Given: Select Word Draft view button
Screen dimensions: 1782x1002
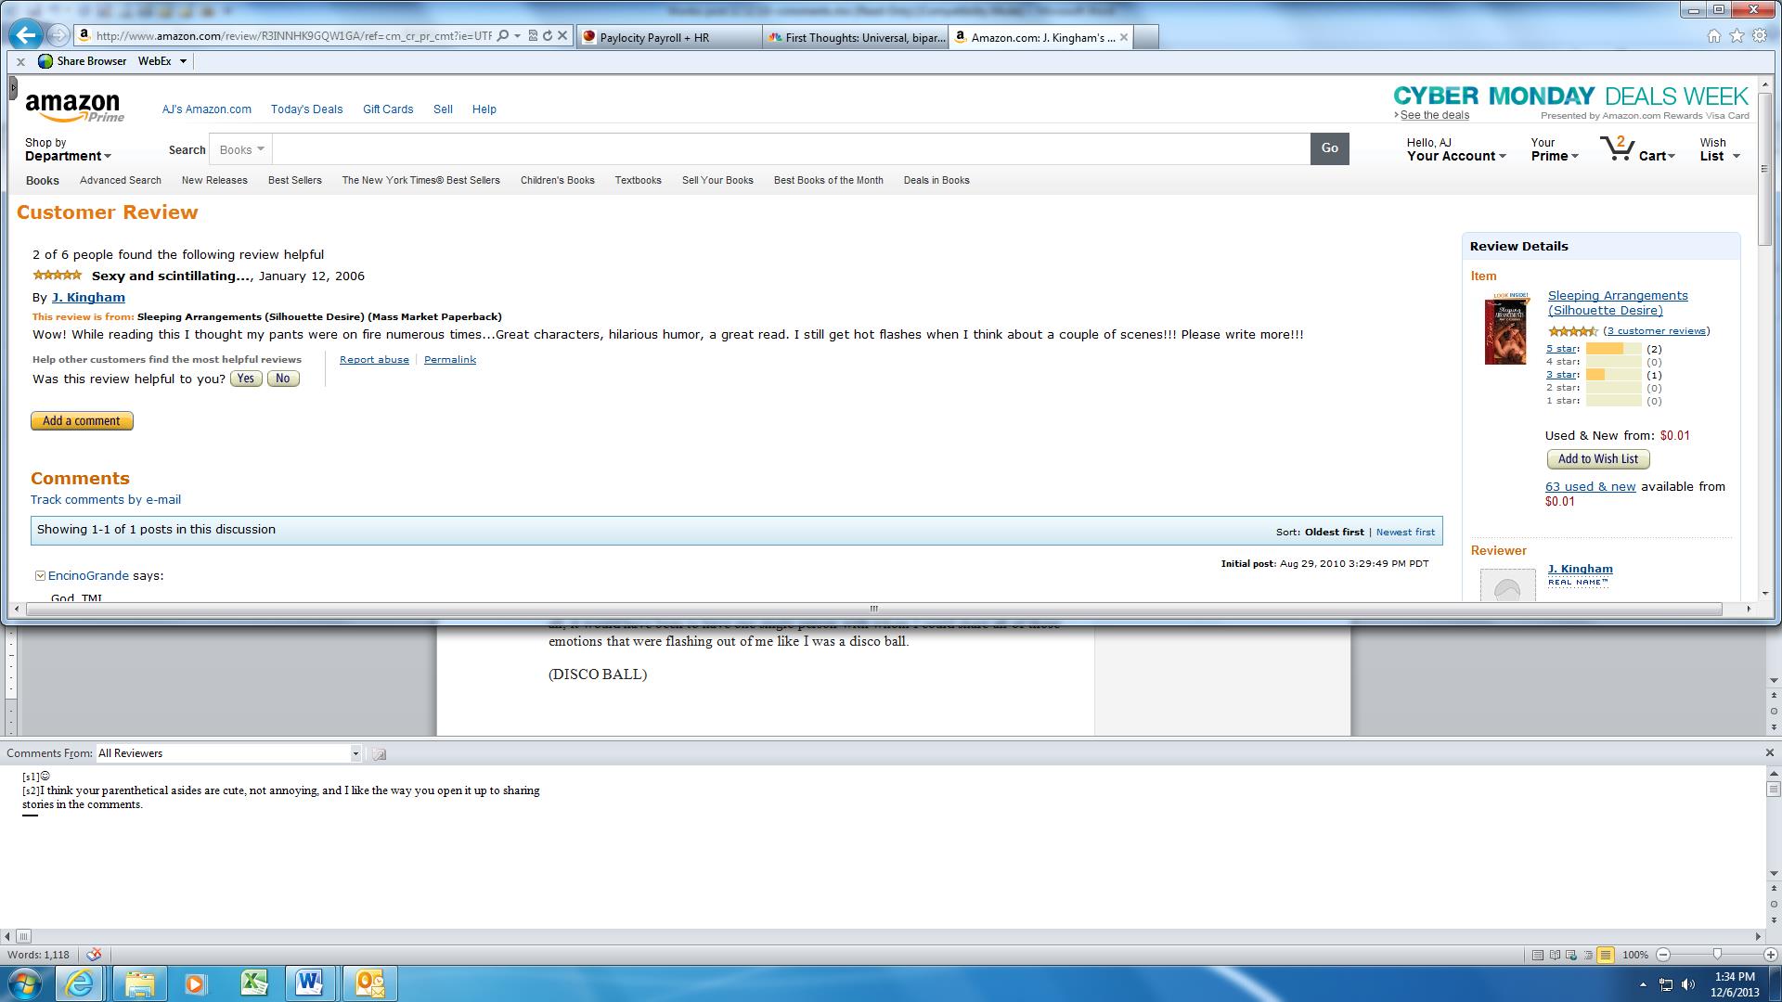Looking at the screenshot, I should (1606, 955).
